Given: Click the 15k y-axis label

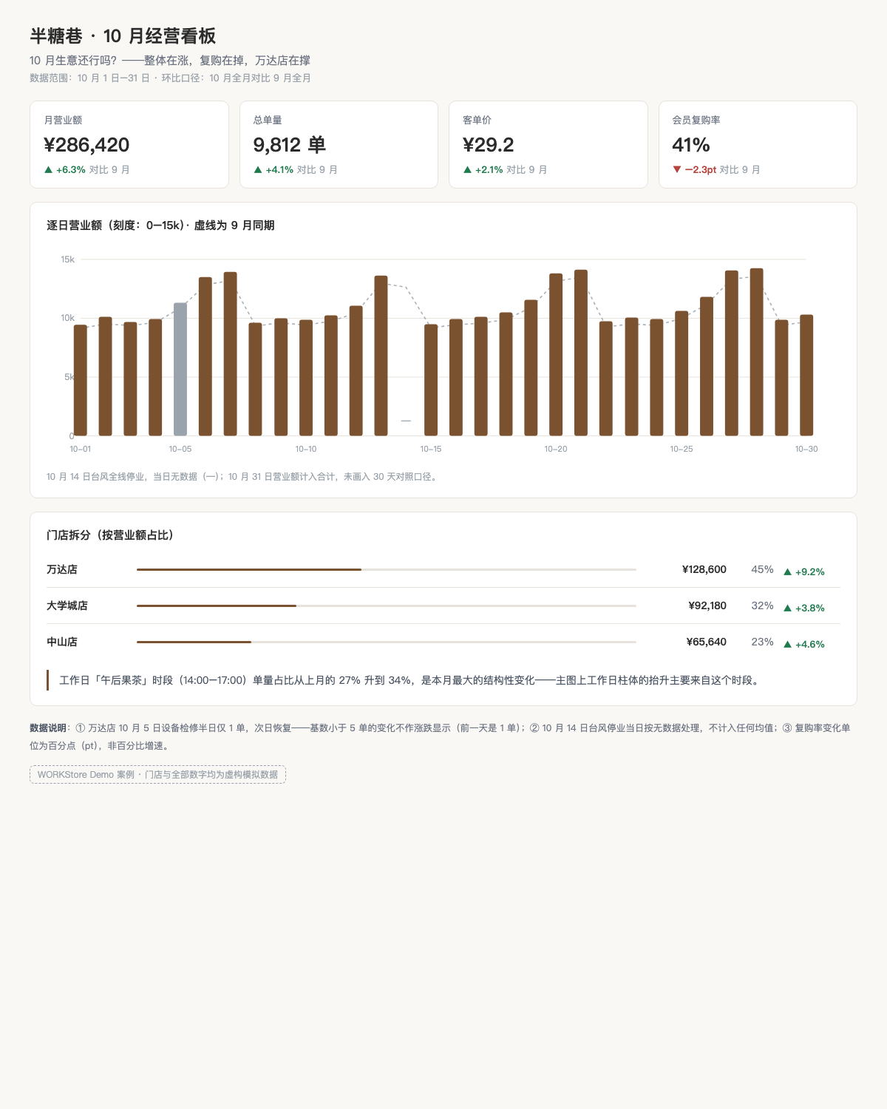Looking at the screenshot, I should (x=67, y=260).
